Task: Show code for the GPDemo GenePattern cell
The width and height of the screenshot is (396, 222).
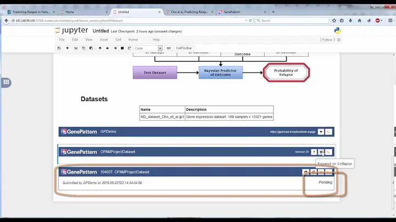Action: [x=328, y=132]
